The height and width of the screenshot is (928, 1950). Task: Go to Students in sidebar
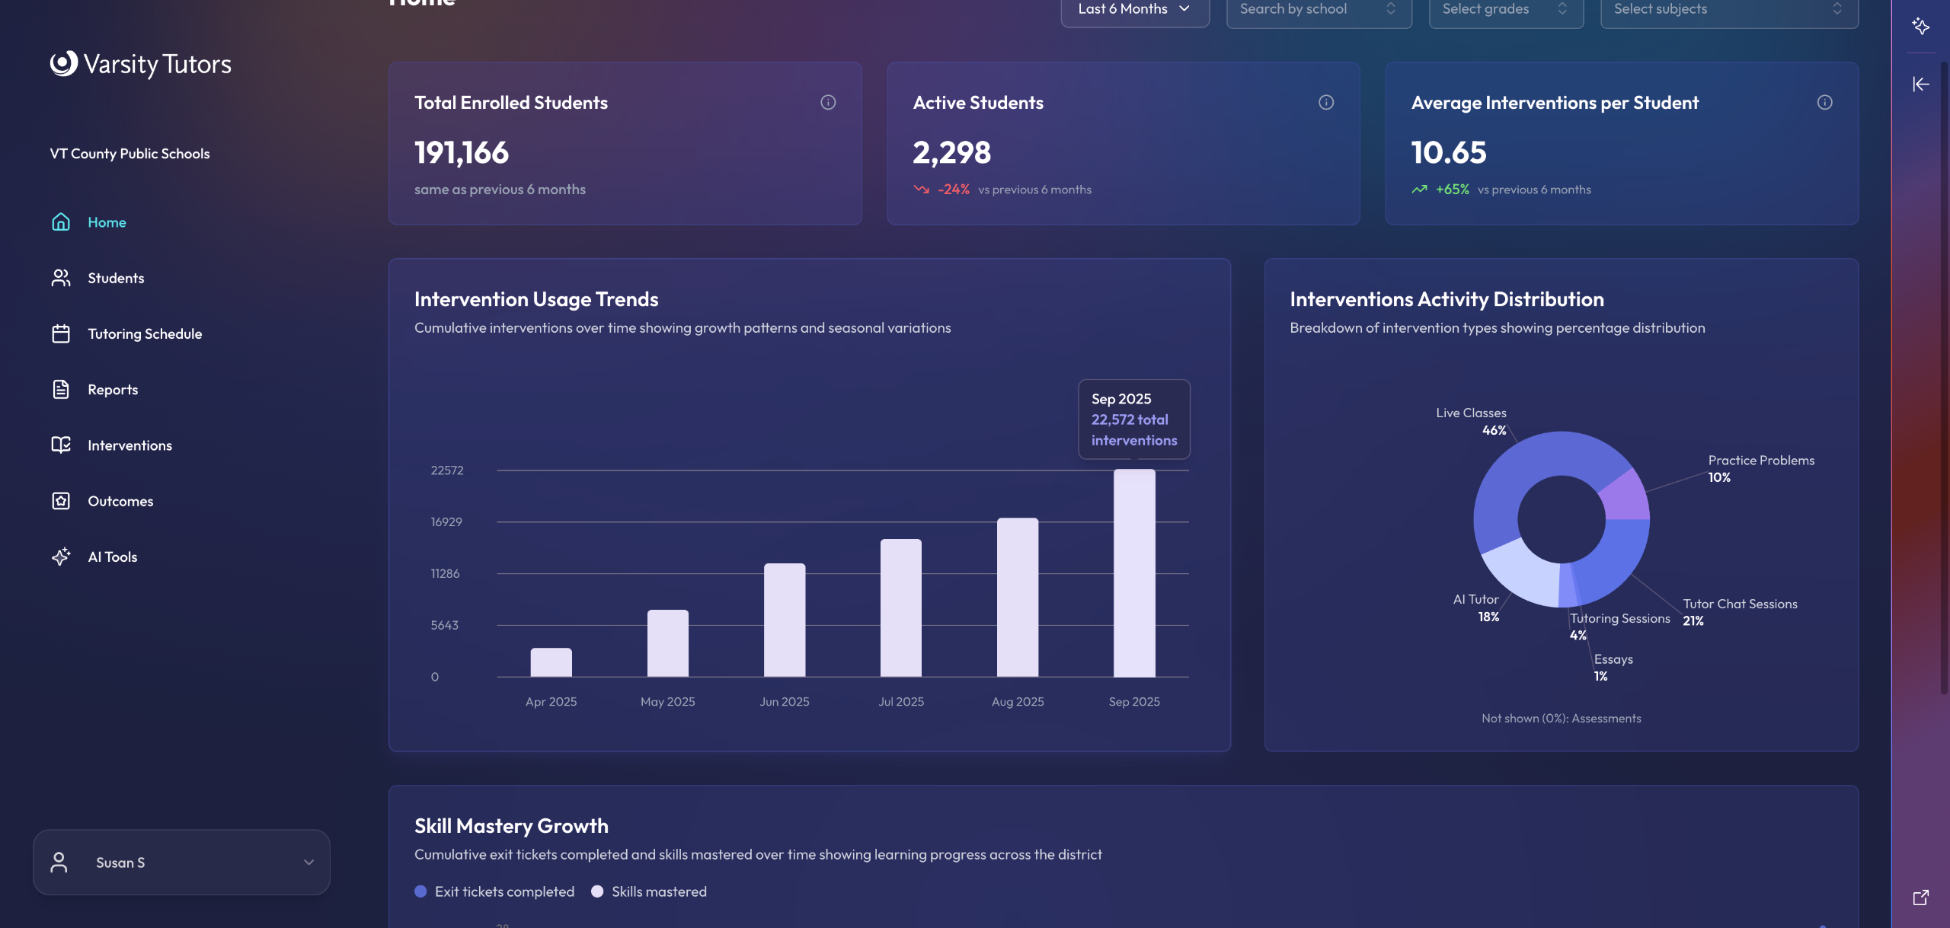(x=116, y=278)
